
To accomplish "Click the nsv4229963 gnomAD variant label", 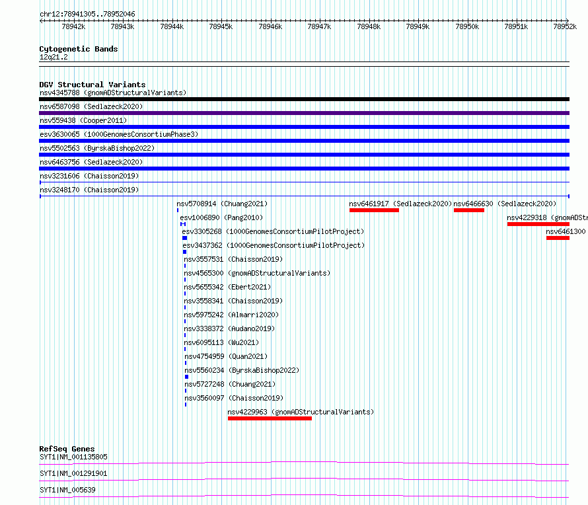I will coord(301,412).
